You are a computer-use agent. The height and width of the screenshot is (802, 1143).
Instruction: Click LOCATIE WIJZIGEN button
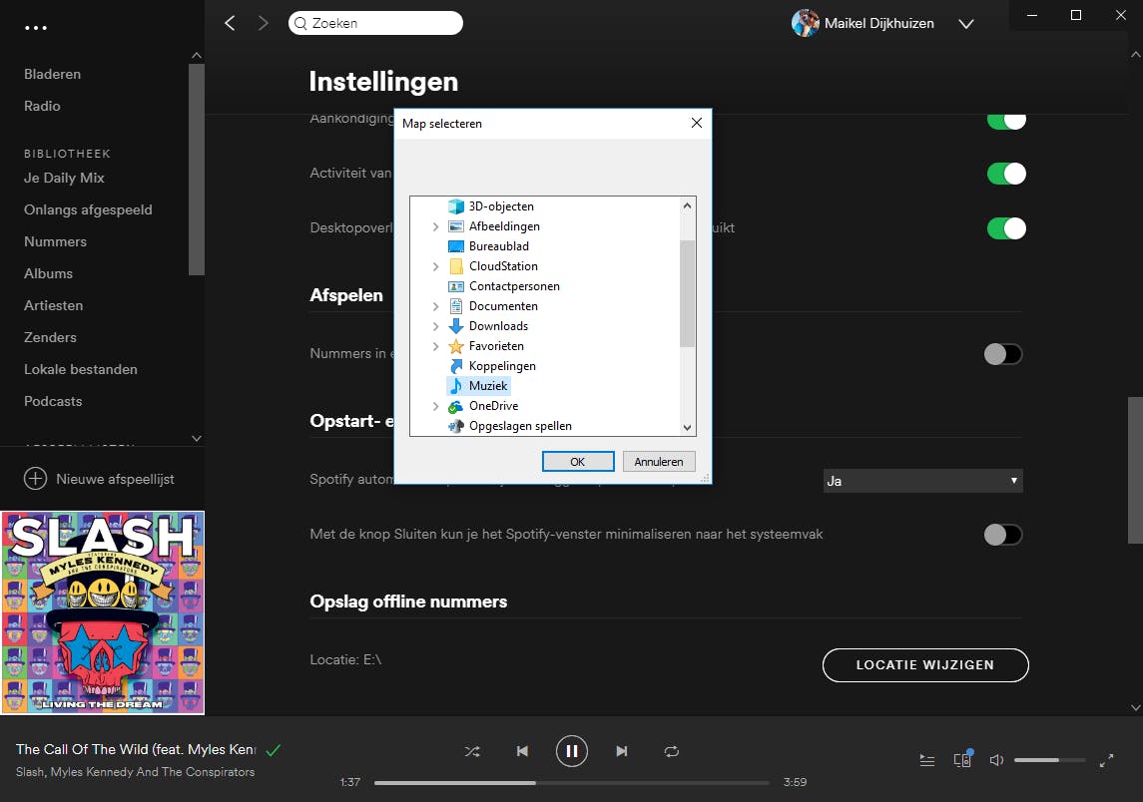tap(925, 665)
